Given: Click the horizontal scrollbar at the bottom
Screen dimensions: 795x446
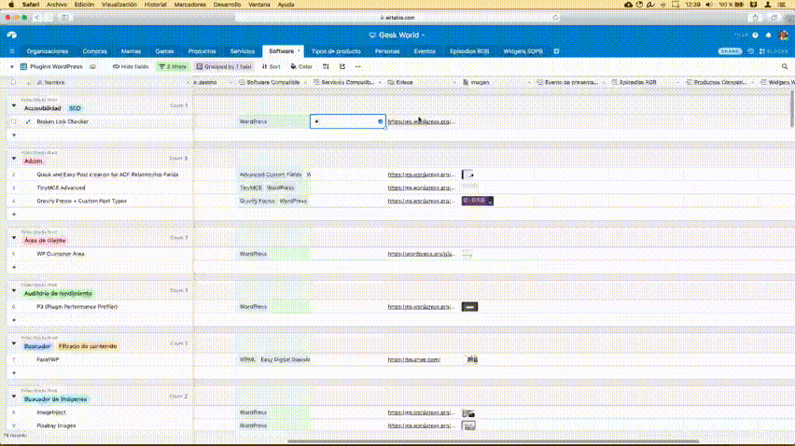Looking at the screenshot, I should (493, 441).
